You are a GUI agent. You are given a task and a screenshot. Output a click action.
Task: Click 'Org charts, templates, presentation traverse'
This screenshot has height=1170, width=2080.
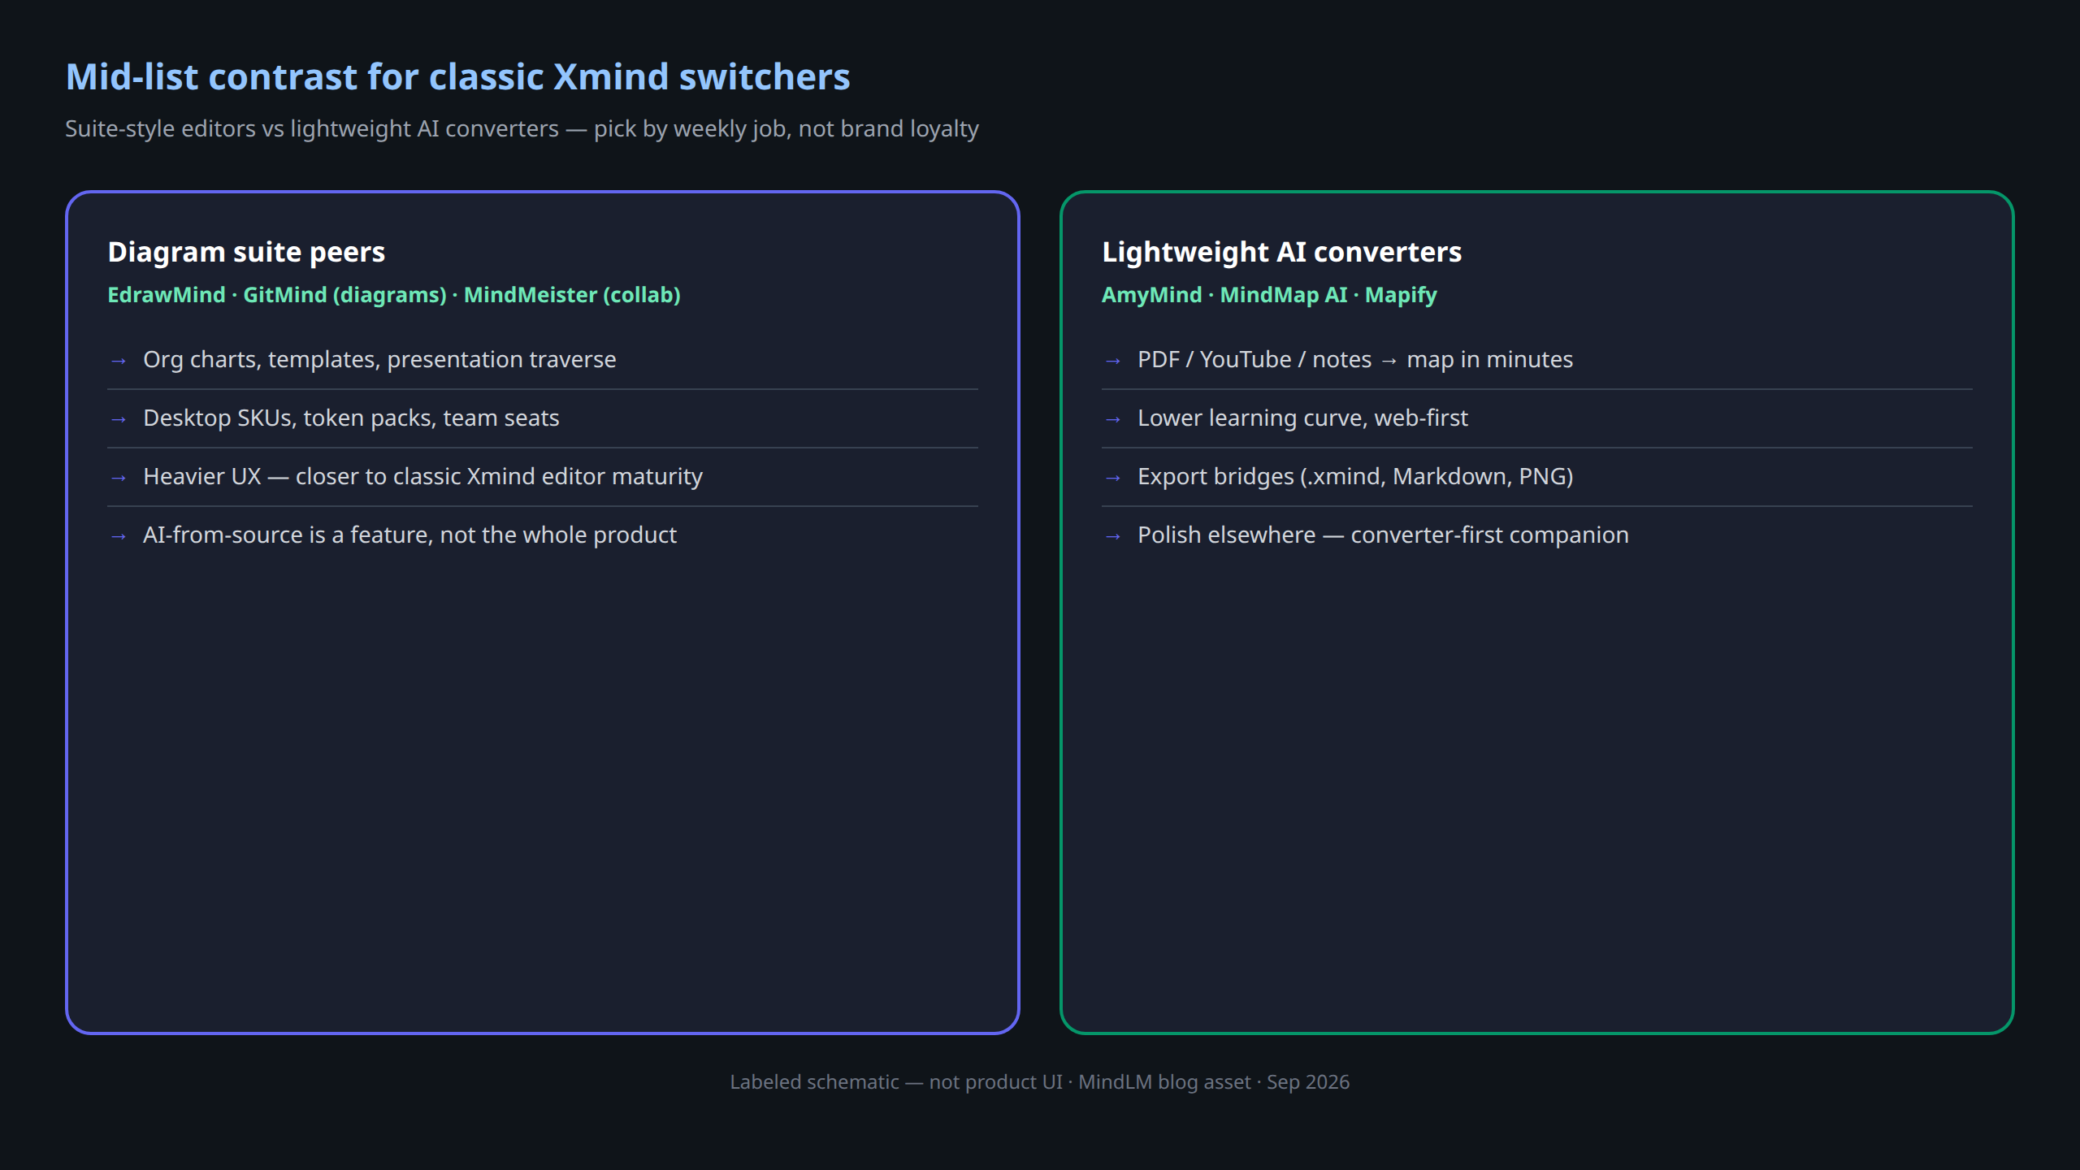tap(379, 359)
